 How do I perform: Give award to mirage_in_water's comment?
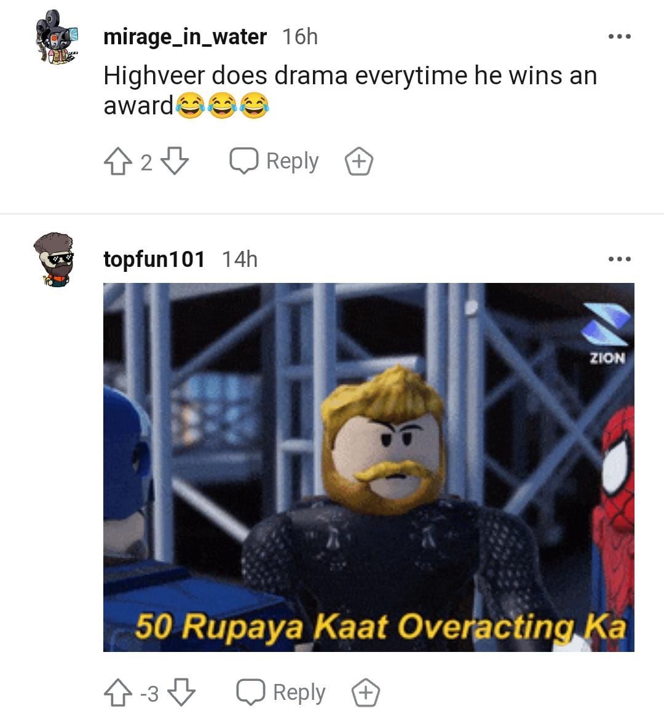[x=359, y=161]
